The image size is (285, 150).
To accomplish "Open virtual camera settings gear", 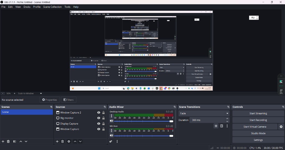I will click(x=281, y=127).
